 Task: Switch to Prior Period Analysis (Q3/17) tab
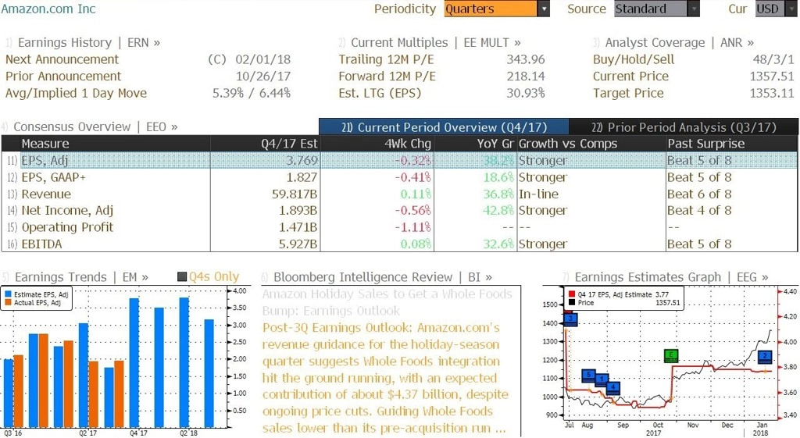click(684, 127)
